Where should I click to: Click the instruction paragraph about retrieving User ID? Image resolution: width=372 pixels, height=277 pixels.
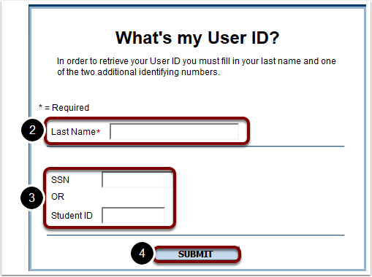point(197,66)
